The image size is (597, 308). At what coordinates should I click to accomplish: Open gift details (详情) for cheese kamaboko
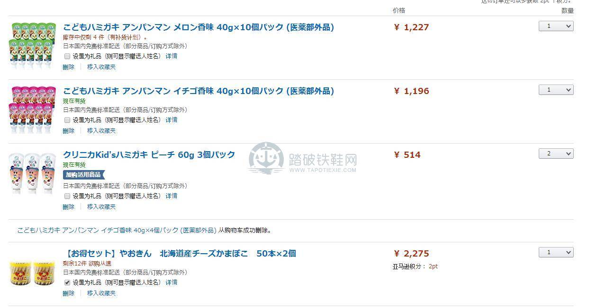click(172, 282)
